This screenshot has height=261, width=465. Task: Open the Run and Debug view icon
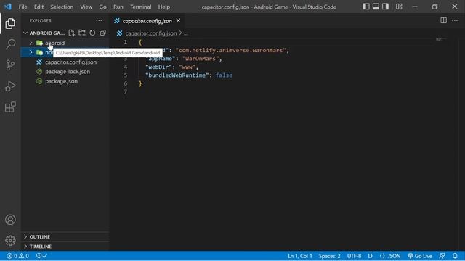[x=10, y=86]
